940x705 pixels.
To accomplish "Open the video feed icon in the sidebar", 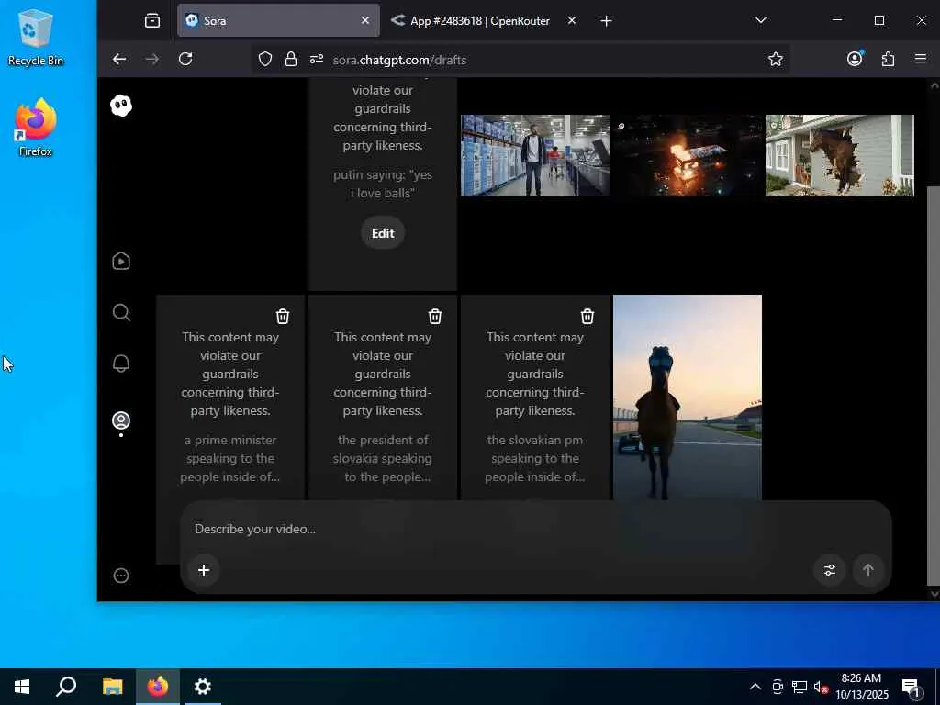I will coord(121,262).
